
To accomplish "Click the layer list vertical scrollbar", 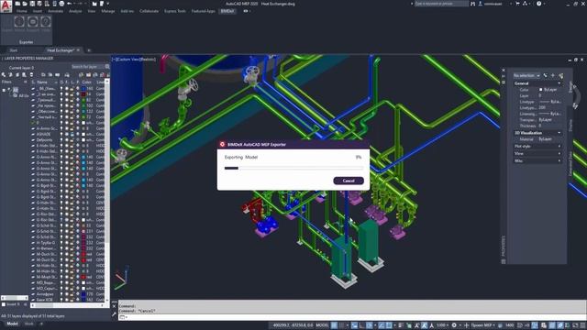I will tap(107, 190).
